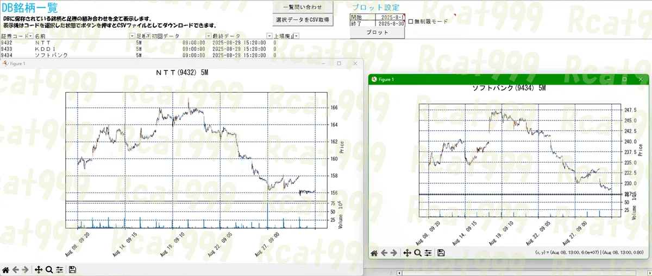Go forward to next view in NTT figure
652x276 pixels.
25,269
